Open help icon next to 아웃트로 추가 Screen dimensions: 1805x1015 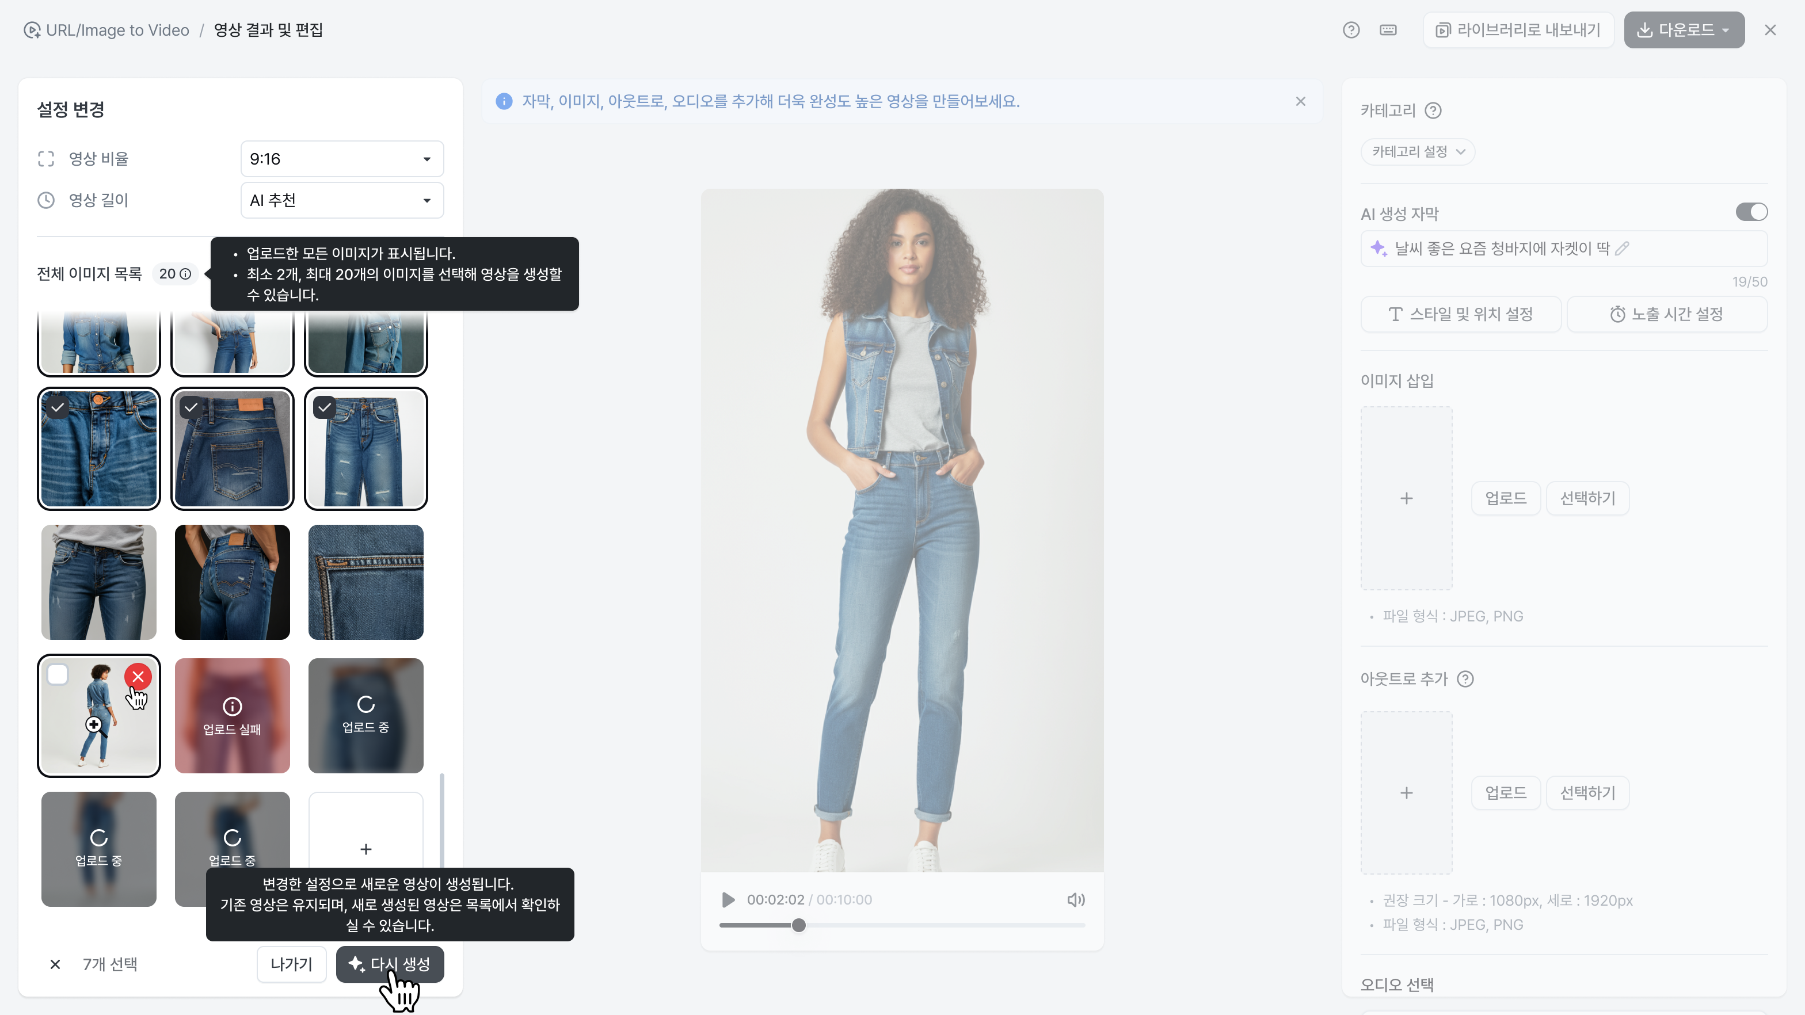pyautogui.click(x=1465, y=679)
